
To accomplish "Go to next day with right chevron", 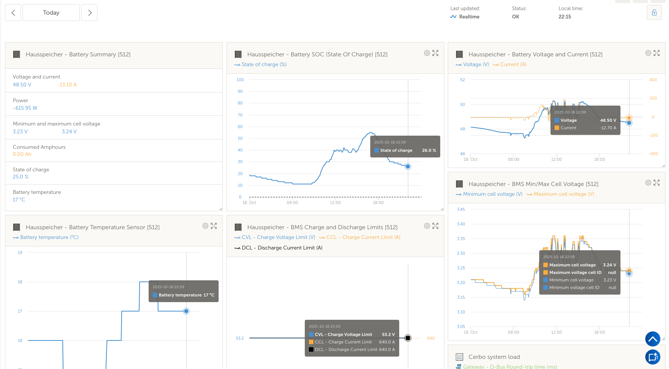I will (x=90, y=13).
